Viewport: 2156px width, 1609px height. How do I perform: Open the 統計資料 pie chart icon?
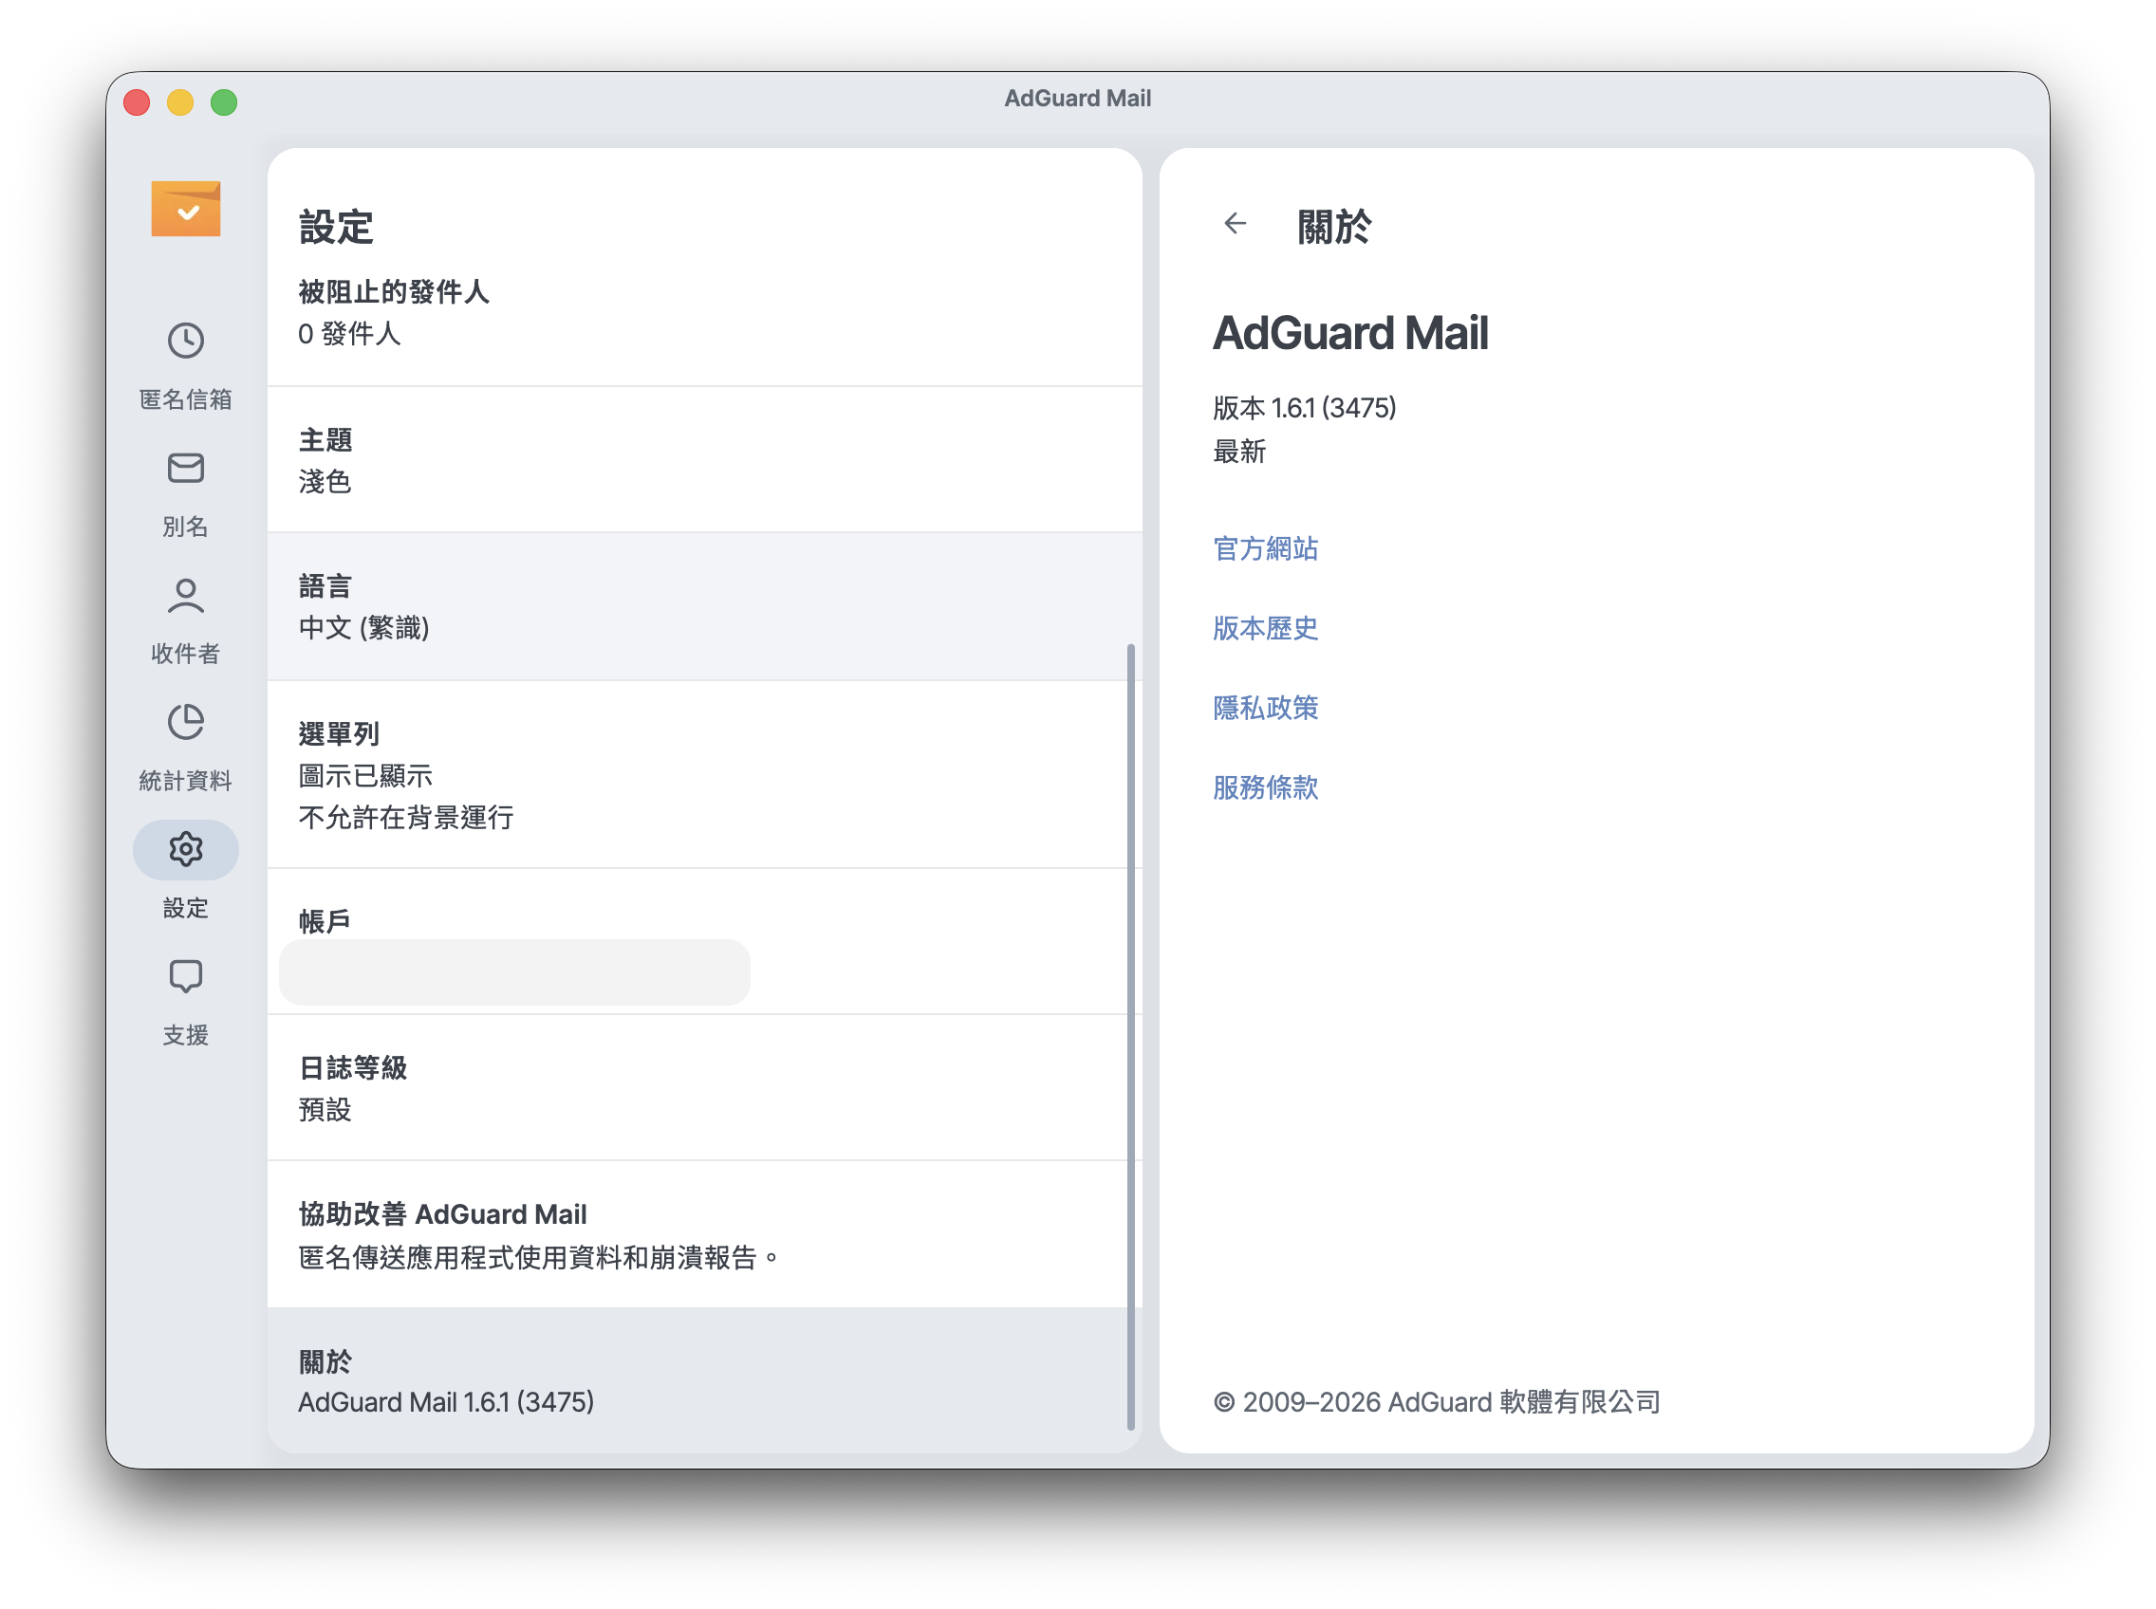(185, 723)
